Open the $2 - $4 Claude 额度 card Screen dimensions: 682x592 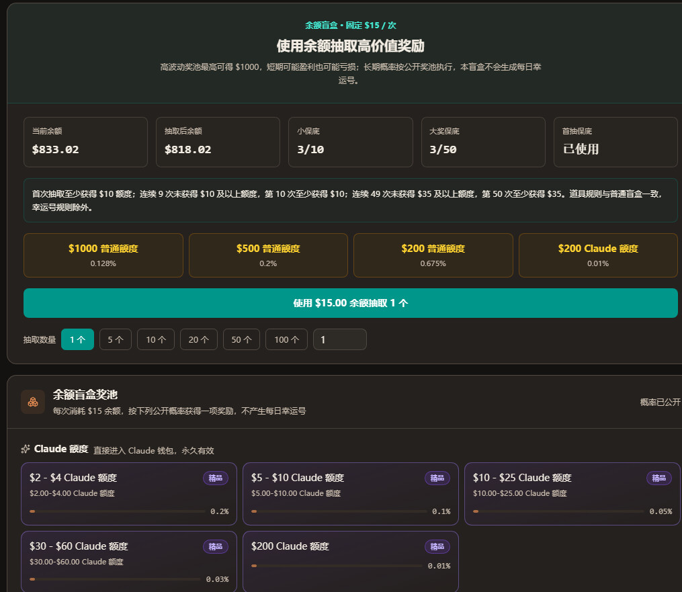click(129, 494)
